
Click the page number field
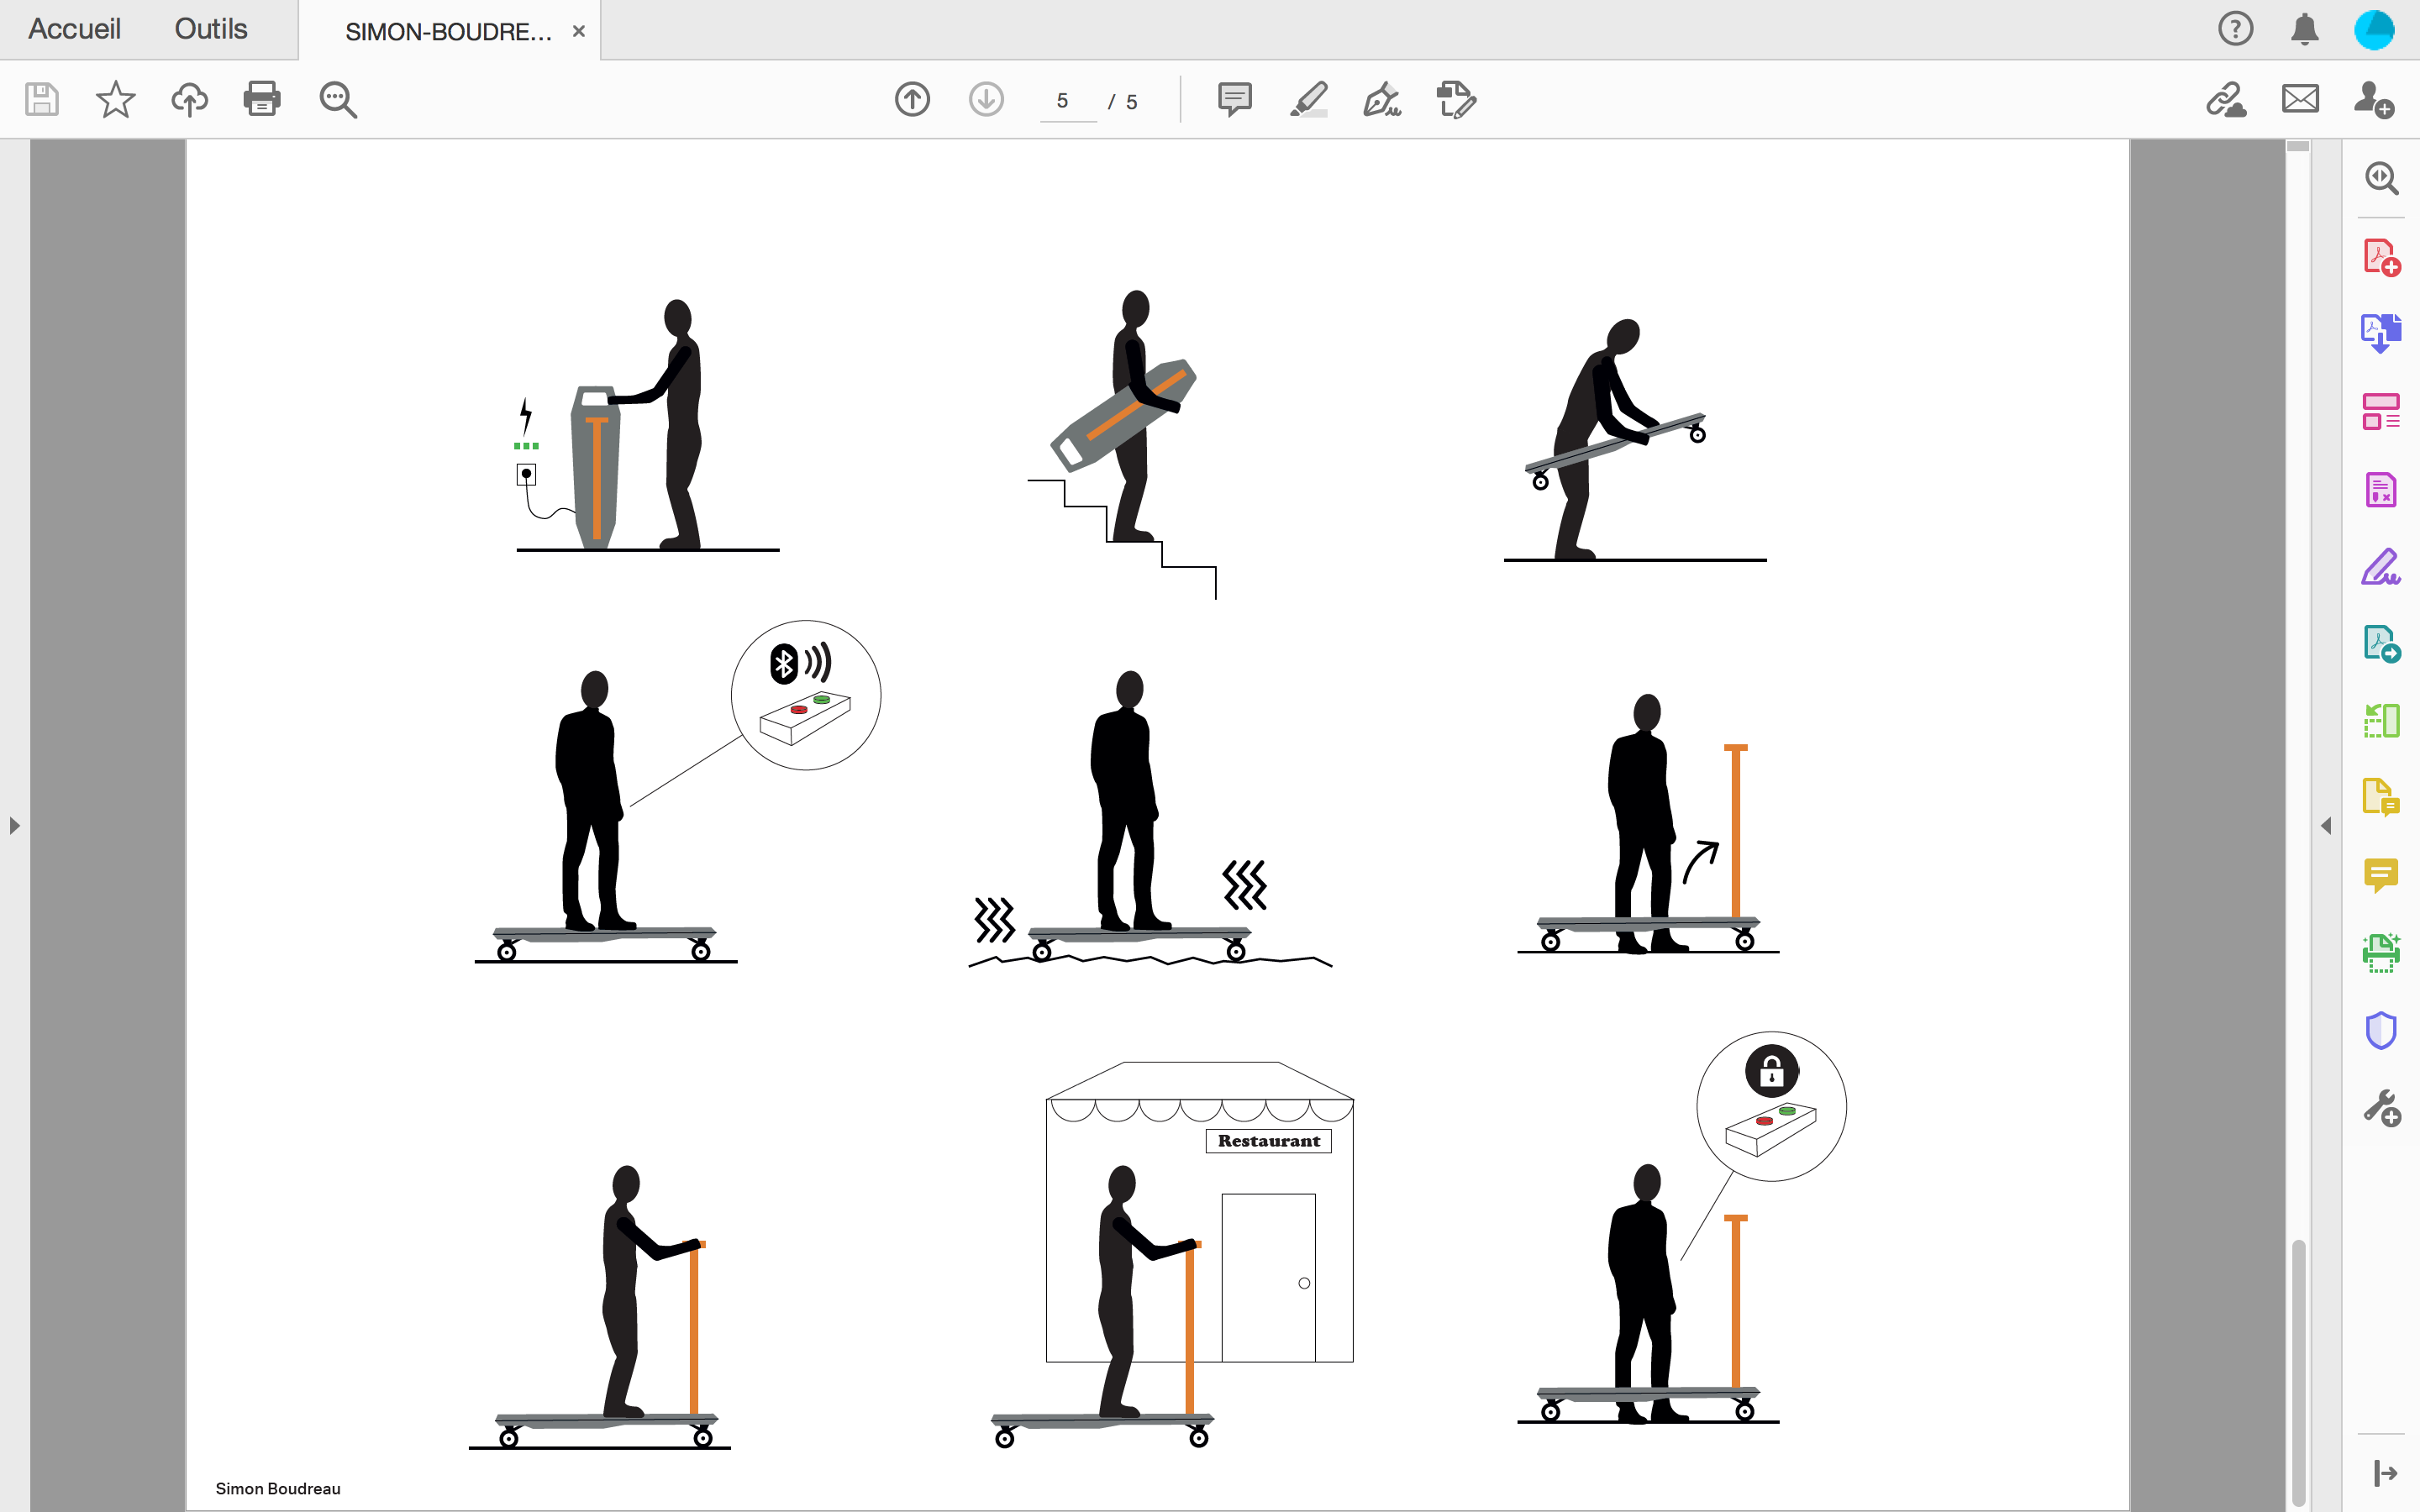click(x=1068, y=101)
